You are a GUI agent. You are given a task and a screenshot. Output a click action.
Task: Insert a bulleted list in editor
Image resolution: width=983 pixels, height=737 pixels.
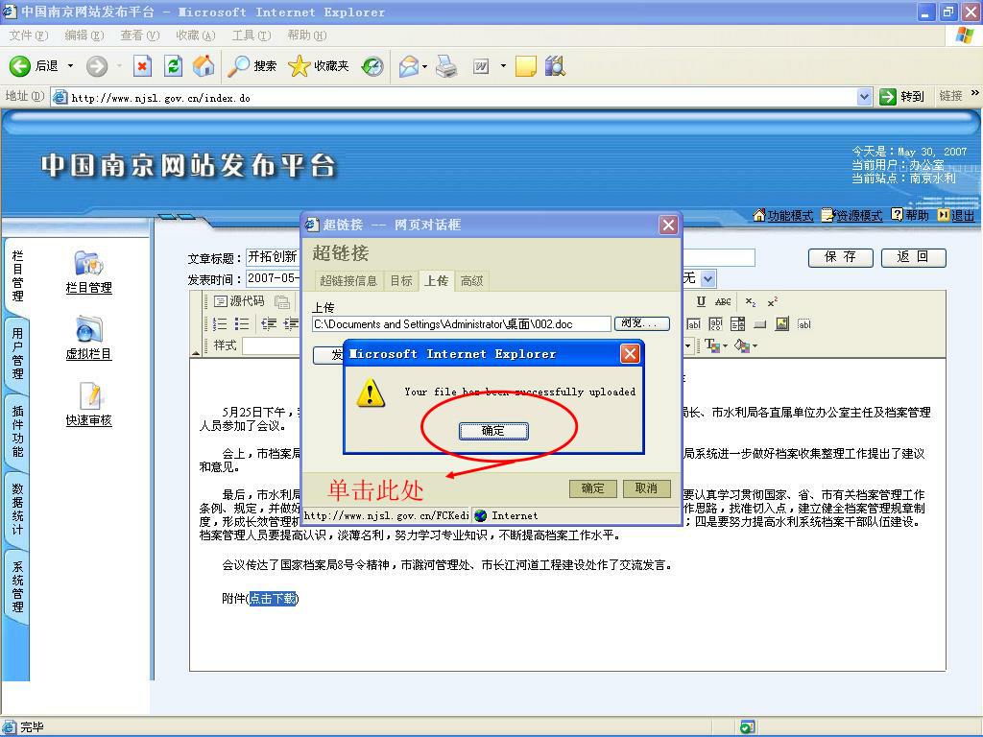pos(242,324)
